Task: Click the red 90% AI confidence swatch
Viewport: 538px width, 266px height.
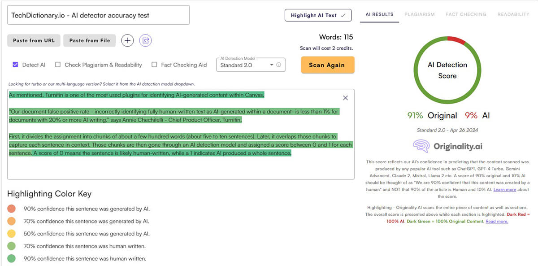Action: [x=12, y=209]
